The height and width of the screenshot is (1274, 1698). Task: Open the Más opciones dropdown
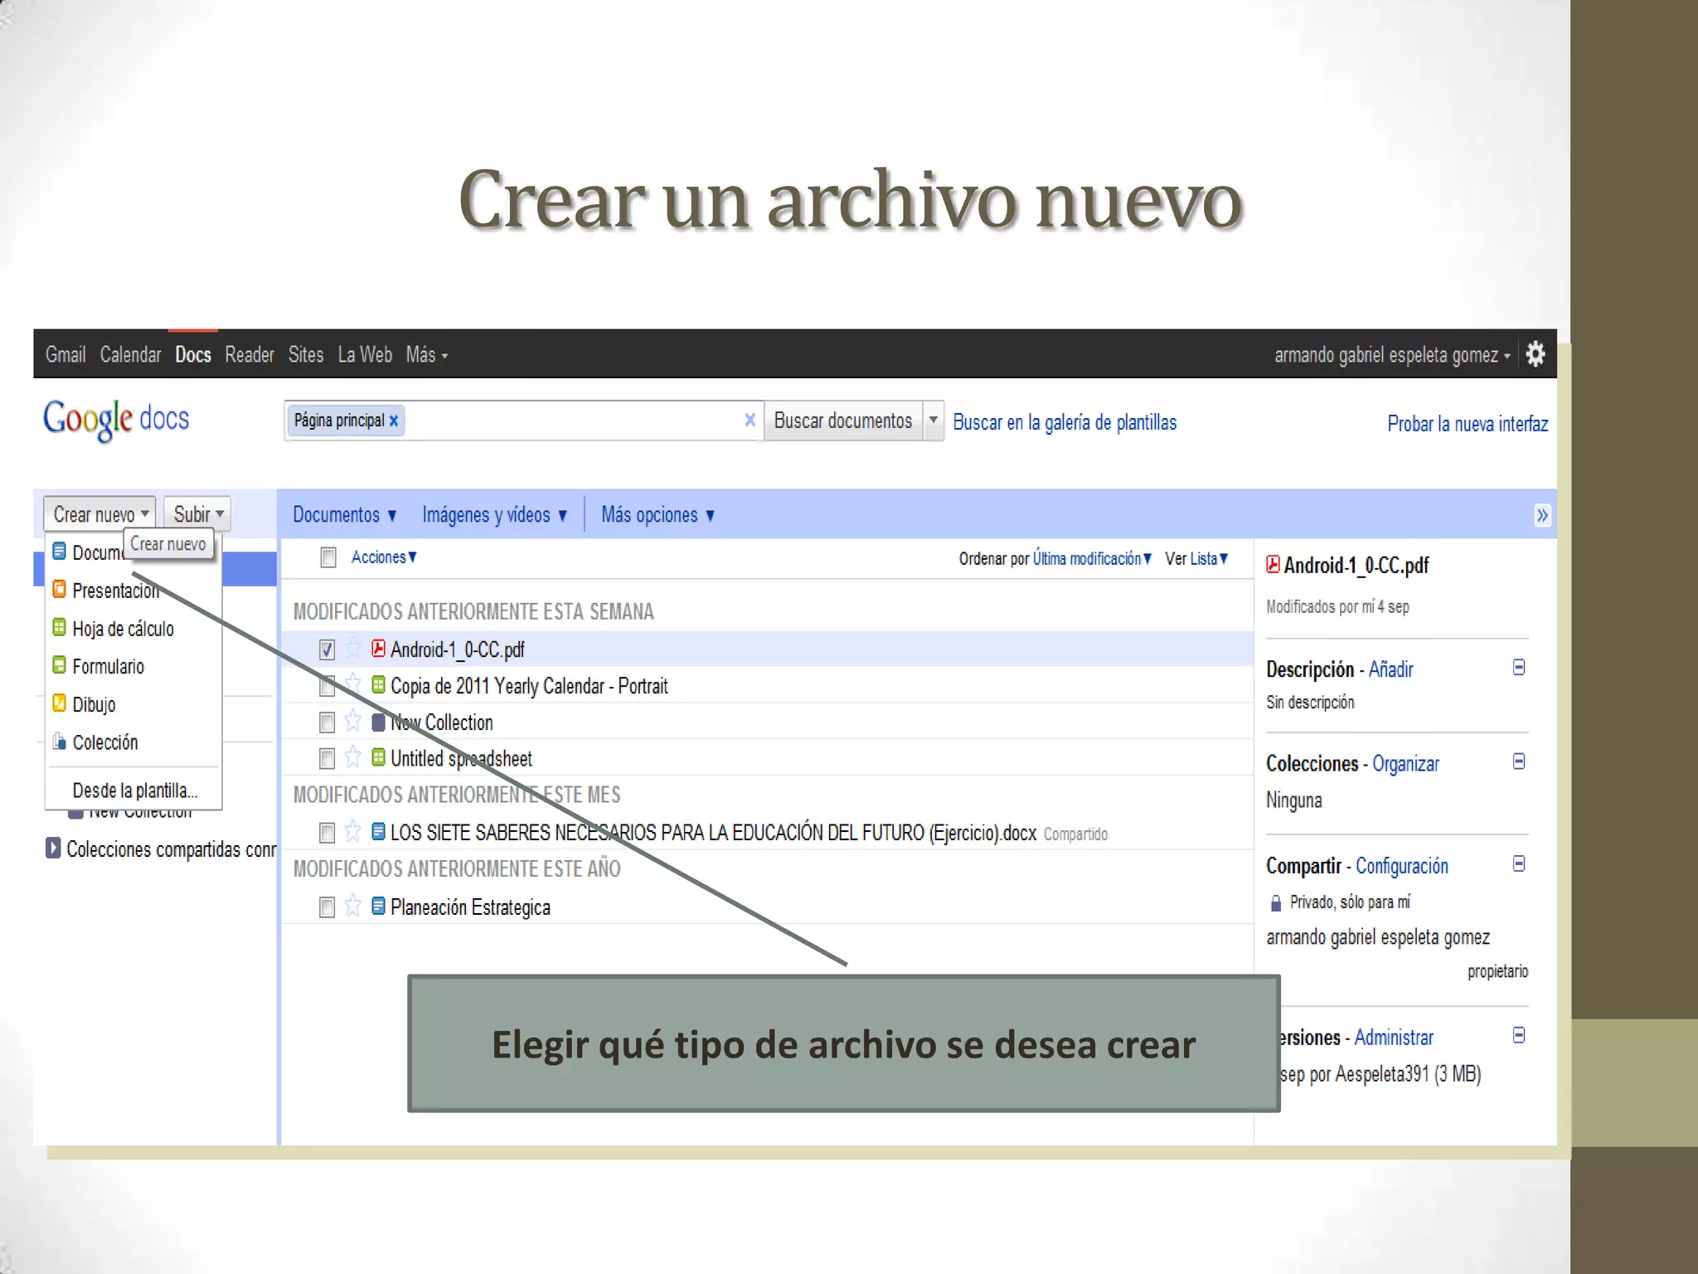tap(658, 515)
